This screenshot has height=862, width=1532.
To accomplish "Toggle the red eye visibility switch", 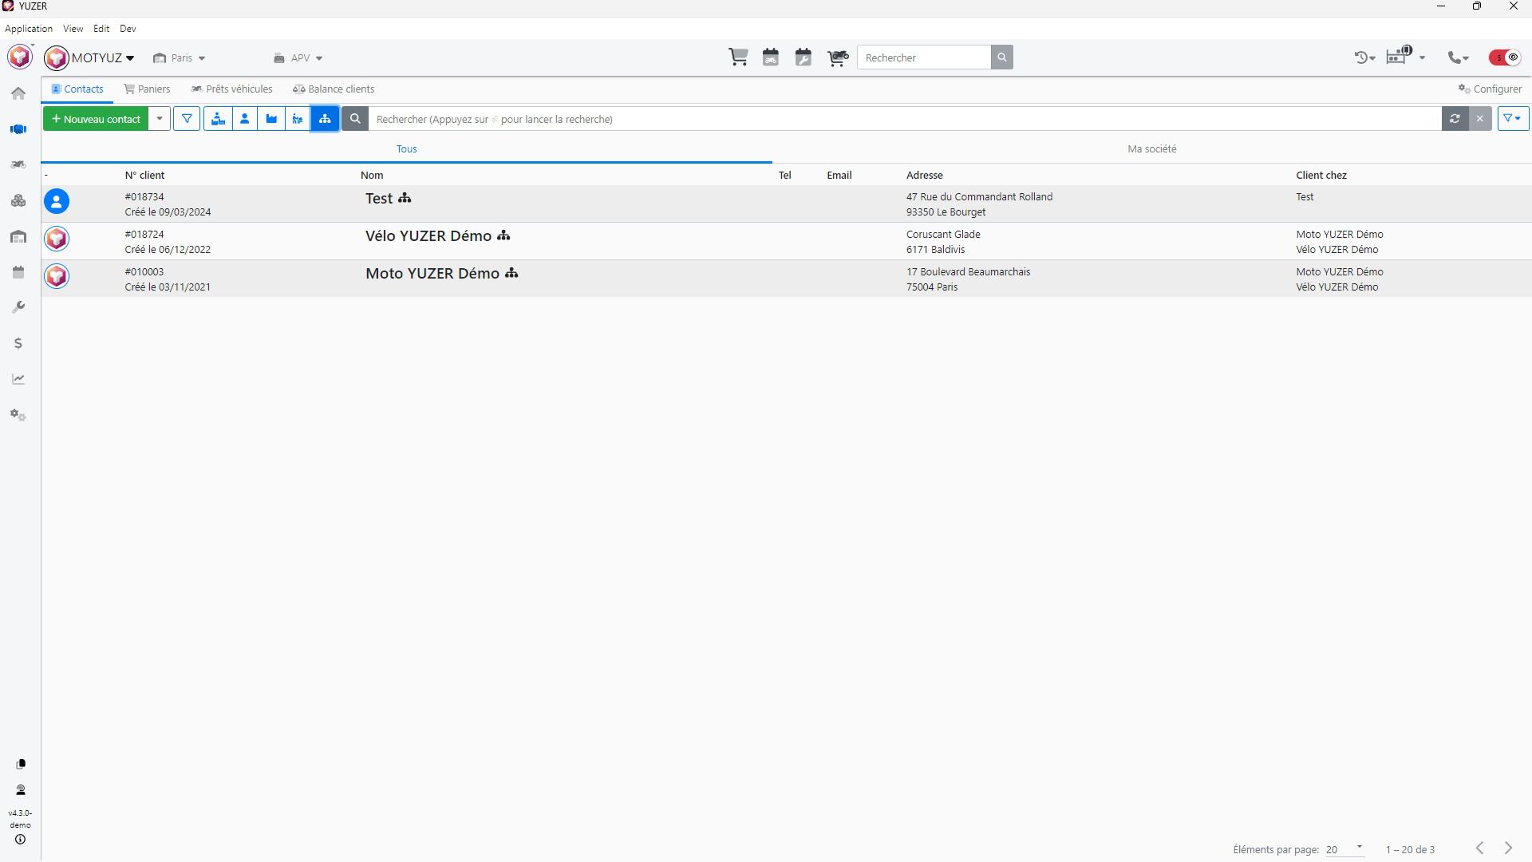I will pos(1505,57).
